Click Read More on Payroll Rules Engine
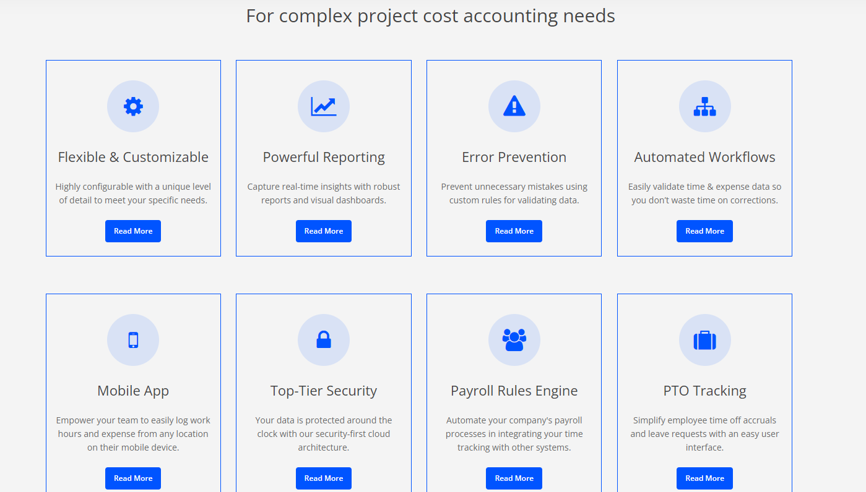 click(x=514, y=478)
